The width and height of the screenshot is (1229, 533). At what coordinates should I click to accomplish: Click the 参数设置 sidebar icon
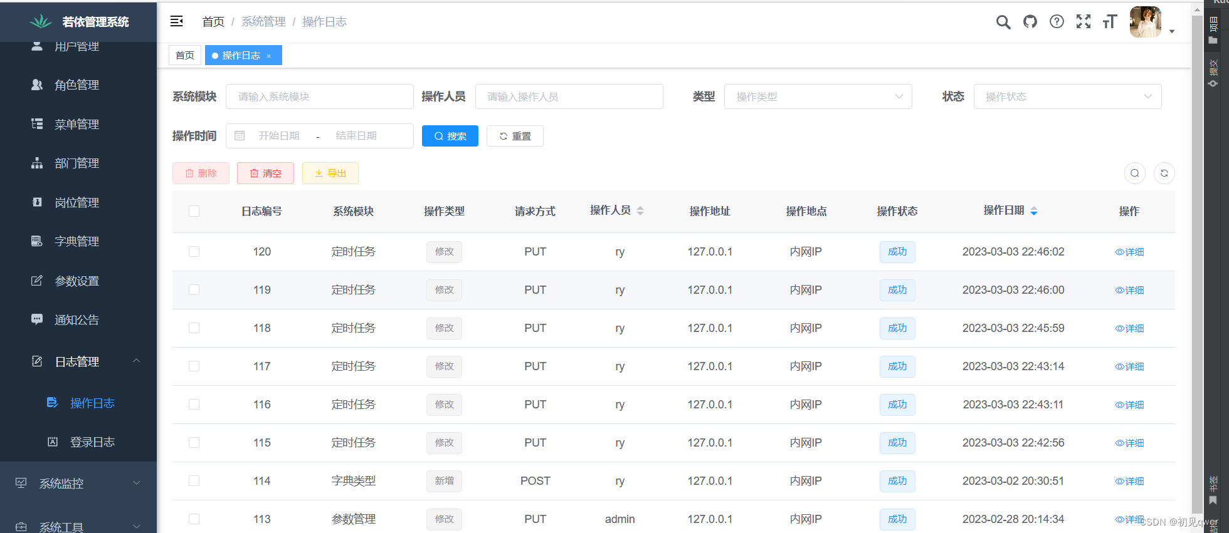[x=37, y=281]
